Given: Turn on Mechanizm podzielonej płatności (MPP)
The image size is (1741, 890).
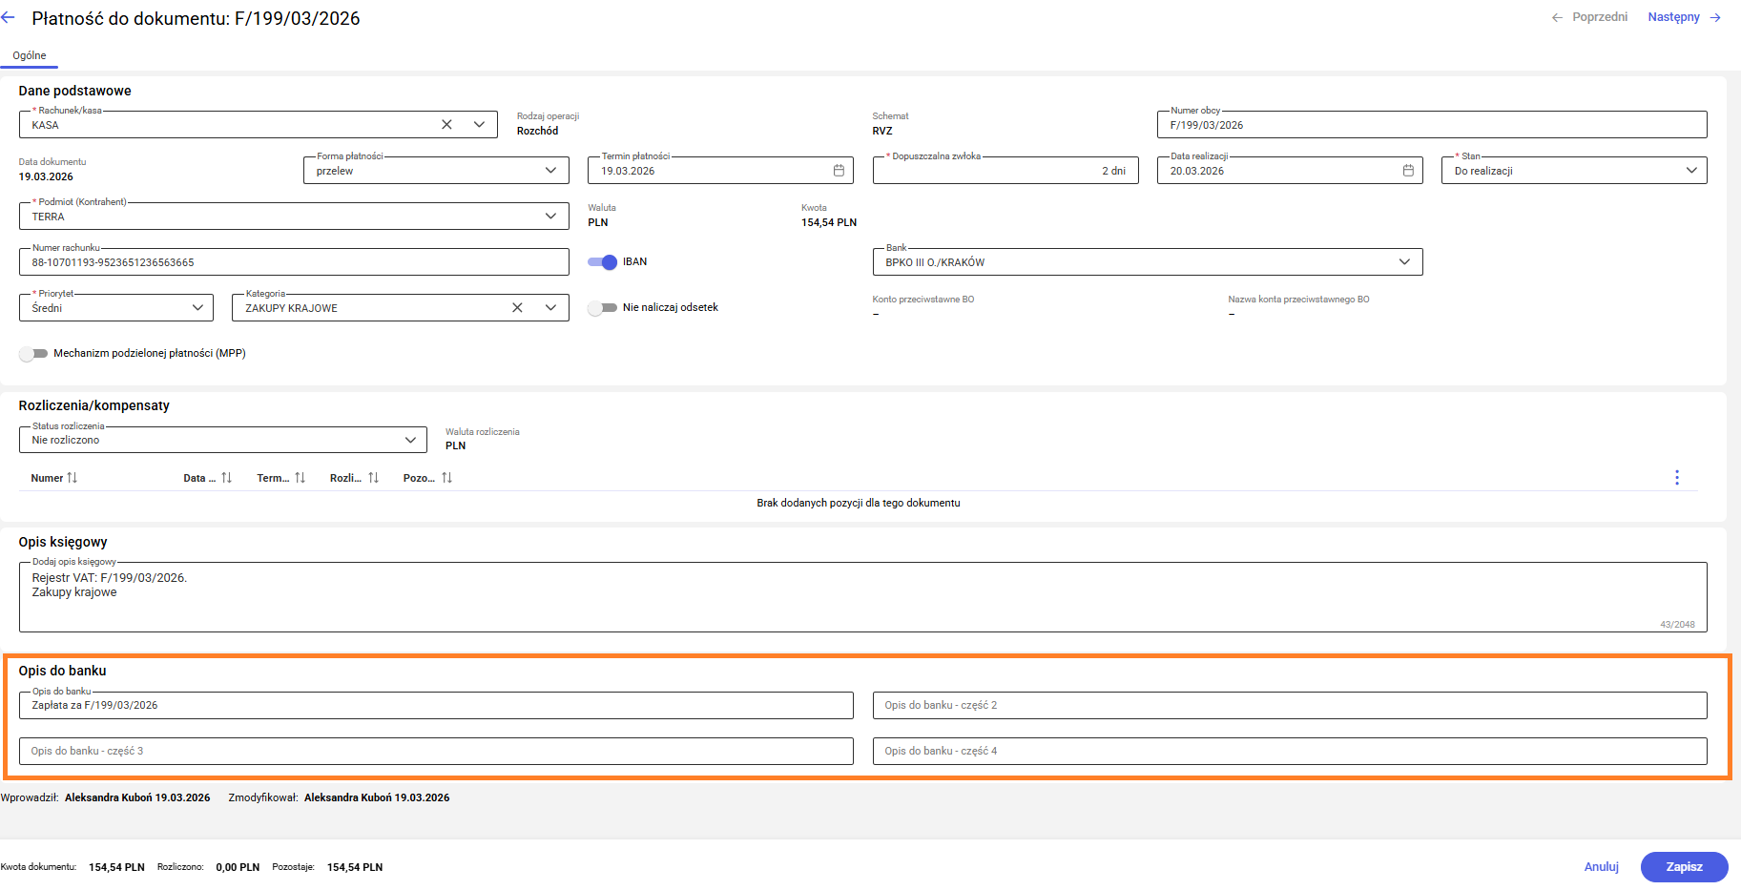Looking at the screenshot, I should click(33, 354).
